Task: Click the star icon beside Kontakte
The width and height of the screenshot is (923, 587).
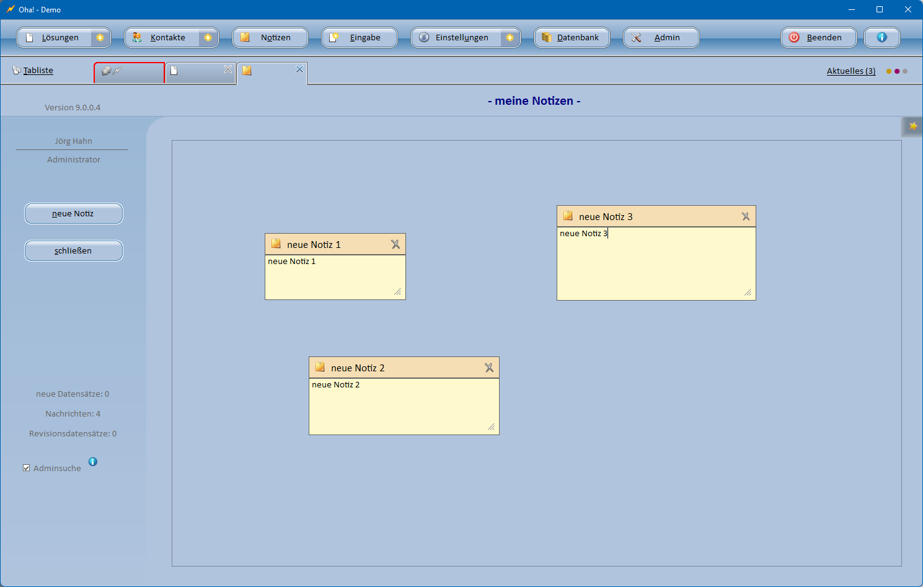Action: tap(208, 38)
